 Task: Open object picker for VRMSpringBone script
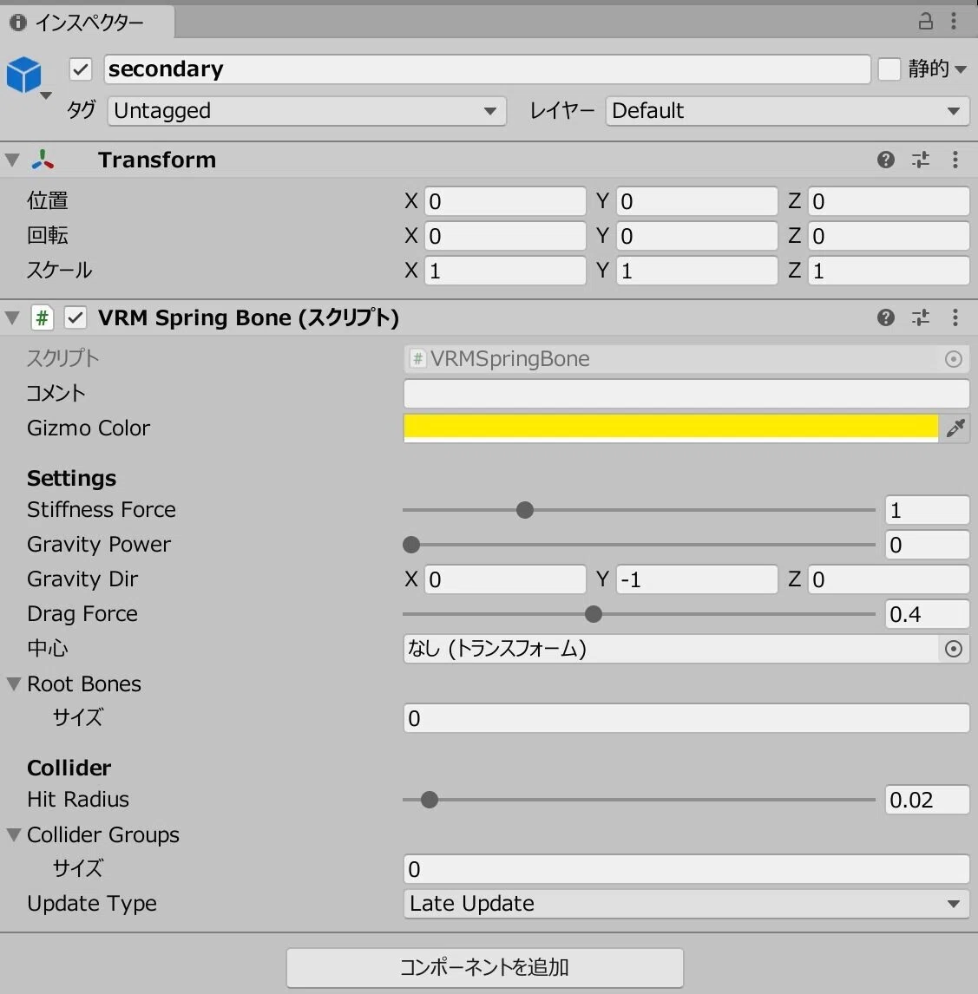click(x=953, y=359)
